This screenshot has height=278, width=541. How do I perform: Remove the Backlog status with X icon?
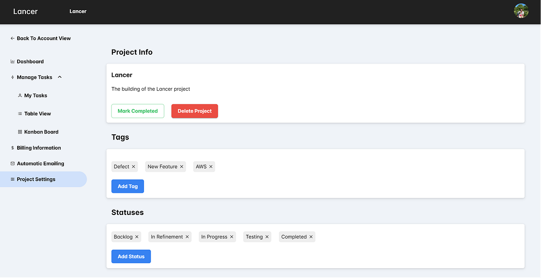pyautogui.click(x=137, y=237)
